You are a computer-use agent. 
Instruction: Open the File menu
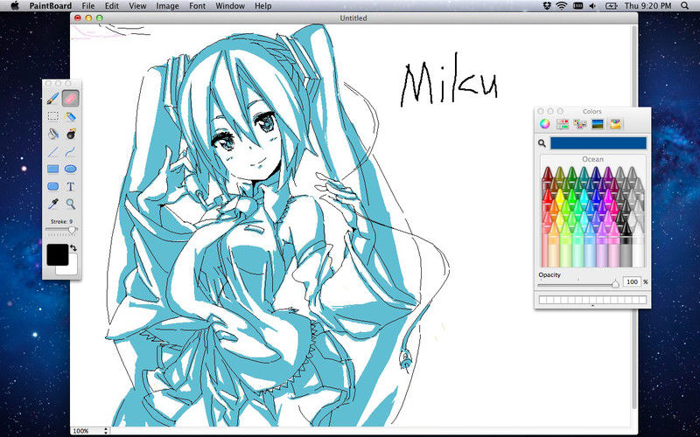(x=88, y=6)
